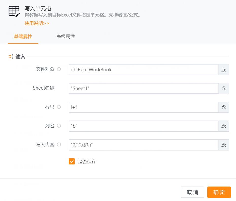Click the 行号 field containing i+1

click(142, 107)
